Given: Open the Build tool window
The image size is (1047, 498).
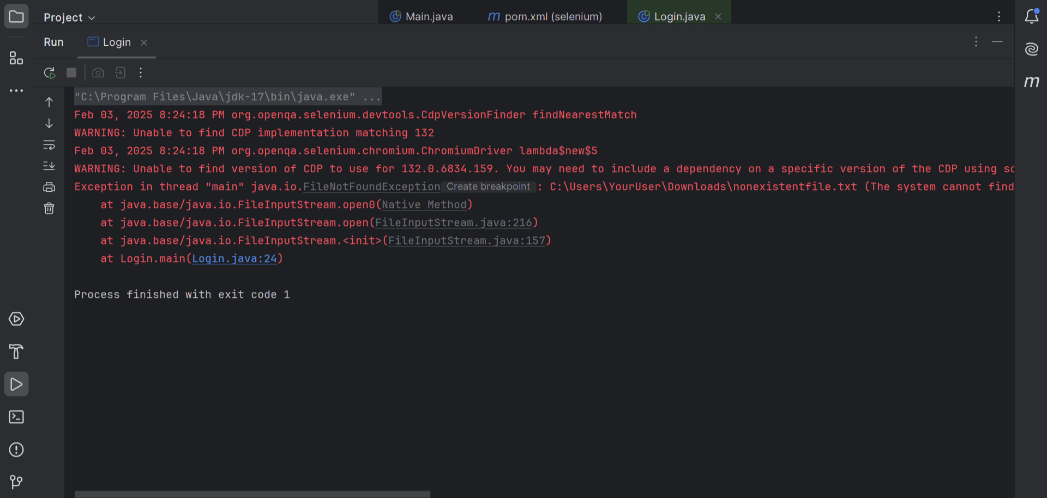Looking at the screenshot, I should 16,352.
